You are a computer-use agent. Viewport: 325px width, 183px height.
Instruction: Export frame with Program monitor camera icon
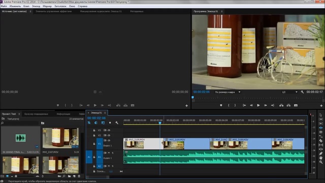coord(296,105)
